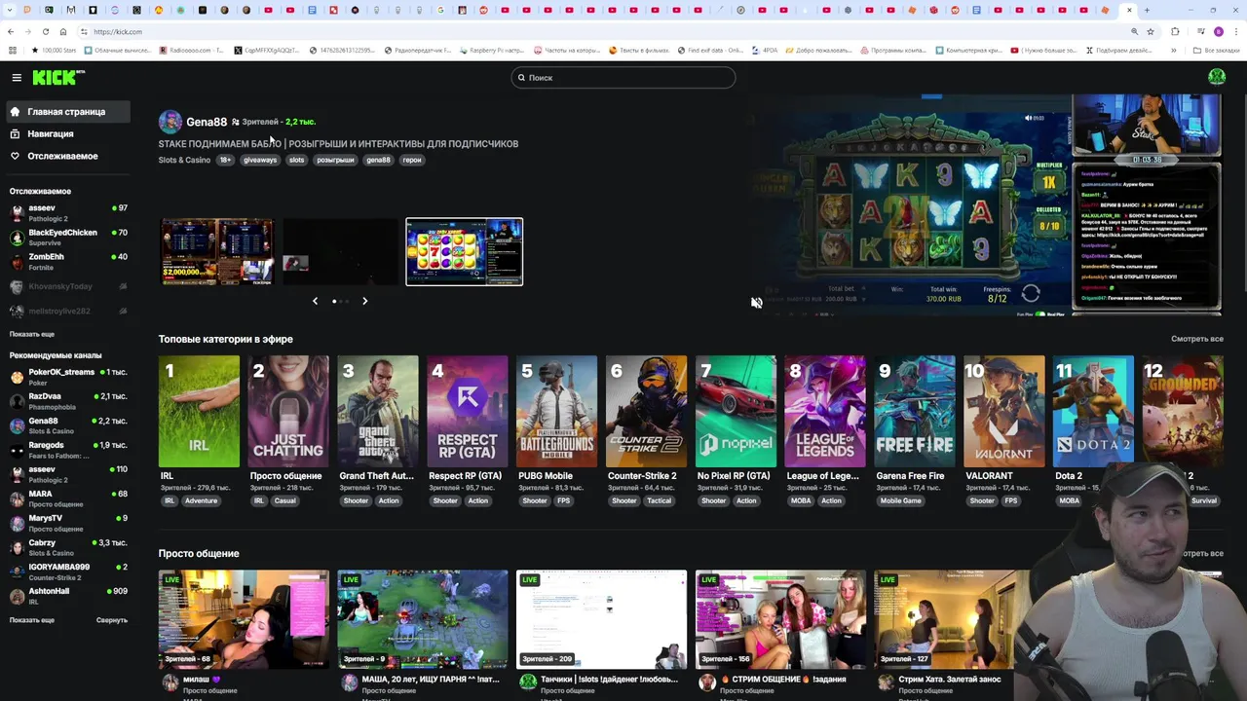1247x701 pixels.
Task: Click the Mobile Game tag
Action: coord(900,500)
